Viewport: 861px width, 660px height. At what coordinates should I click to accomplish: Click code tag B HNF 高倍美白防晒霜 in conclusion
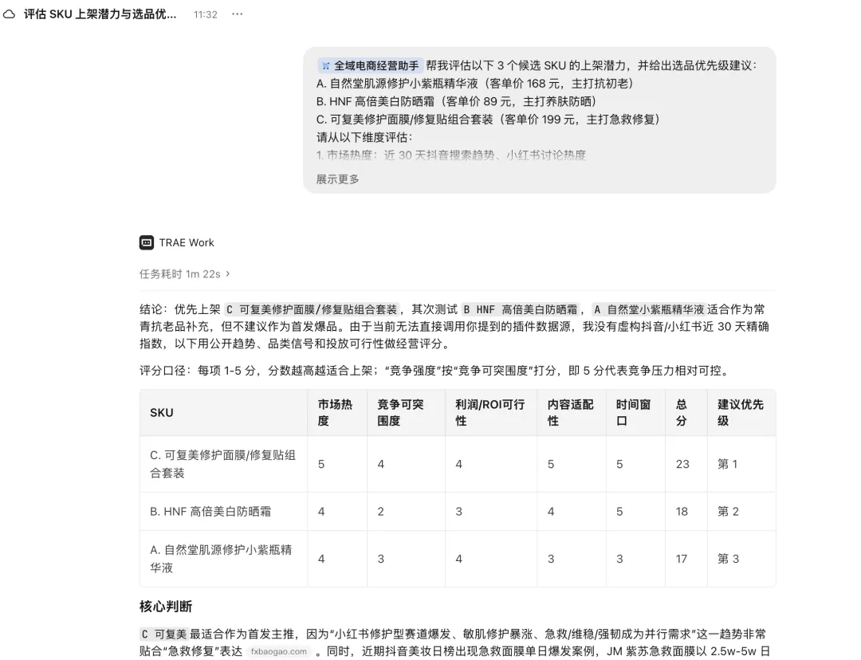point(521,310)
